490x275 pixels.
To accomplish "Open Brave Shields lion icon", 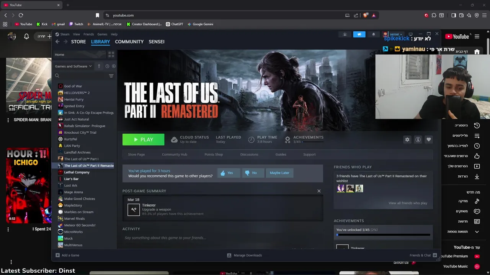I will [x=366, y=15].
